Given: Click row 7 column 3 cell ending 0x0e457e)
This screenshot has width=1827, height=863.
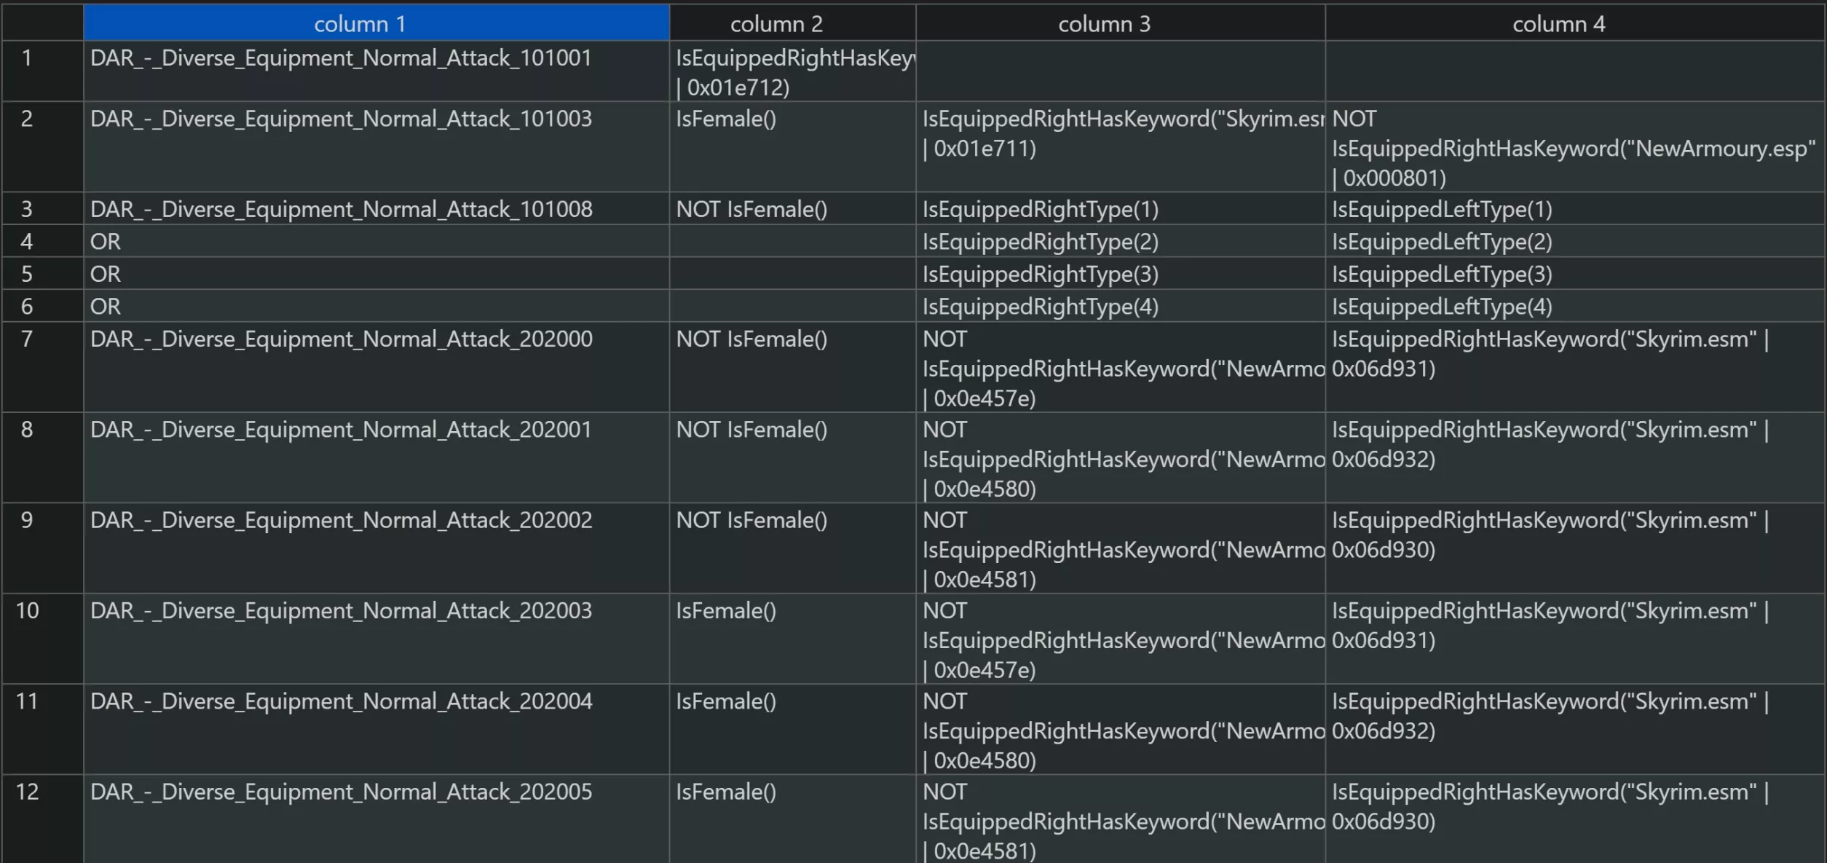Looking at the screenshot, I should [x=1120, y=368].
